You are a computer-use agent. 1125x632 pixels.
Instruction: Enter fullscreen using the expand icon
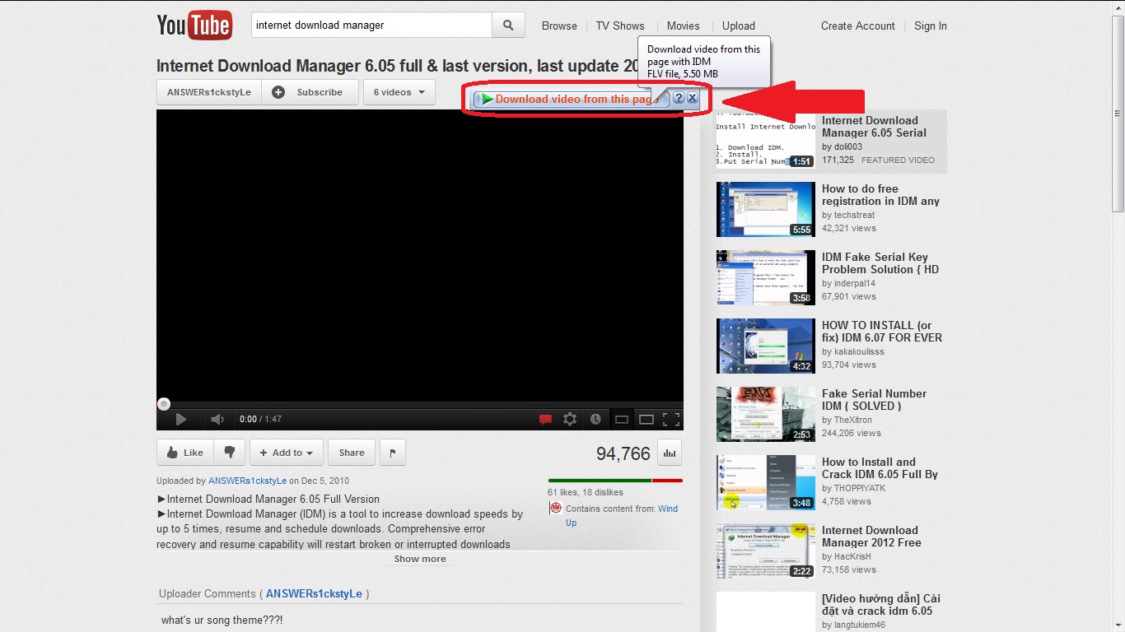point(670,419)
